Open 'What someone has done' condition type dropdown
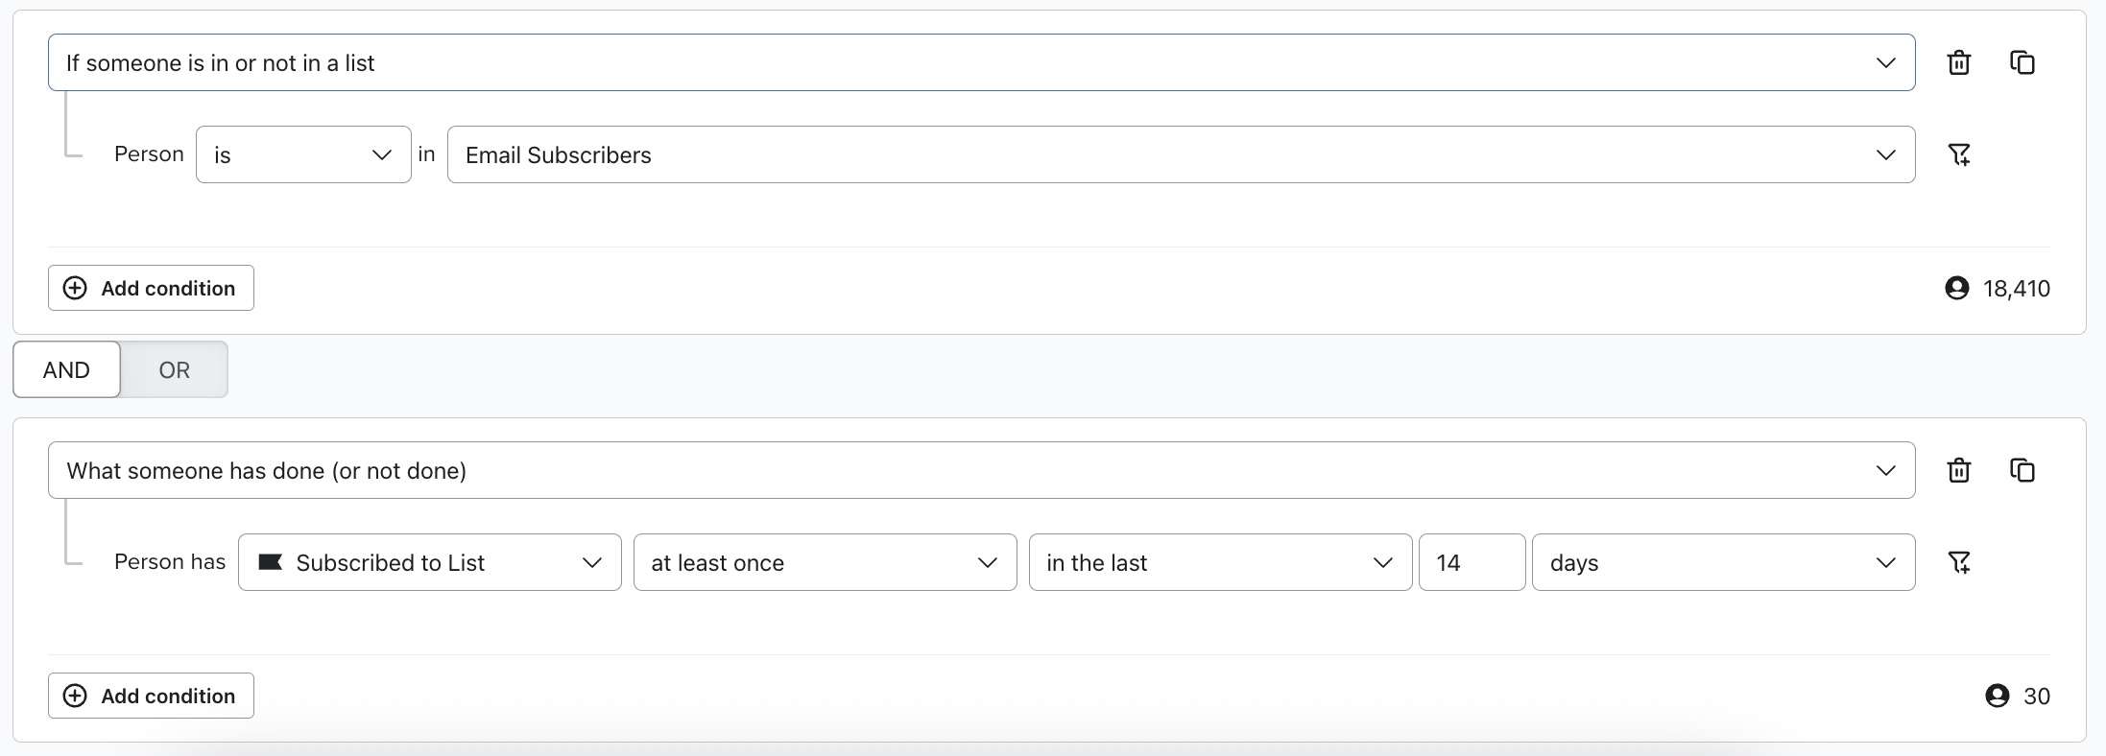The image size is (2106, 756). pos(981,470)
